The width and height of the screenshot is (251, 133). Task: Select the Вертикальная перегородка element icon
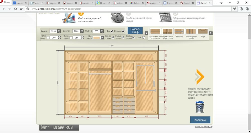pos(167,31)
